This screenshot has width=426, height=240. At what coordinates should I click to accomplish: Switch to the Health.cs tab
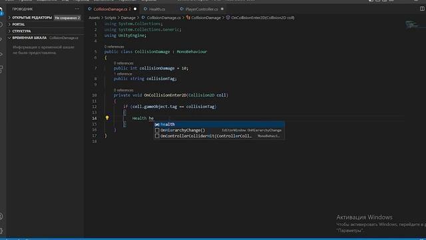(x=157, y=9)
